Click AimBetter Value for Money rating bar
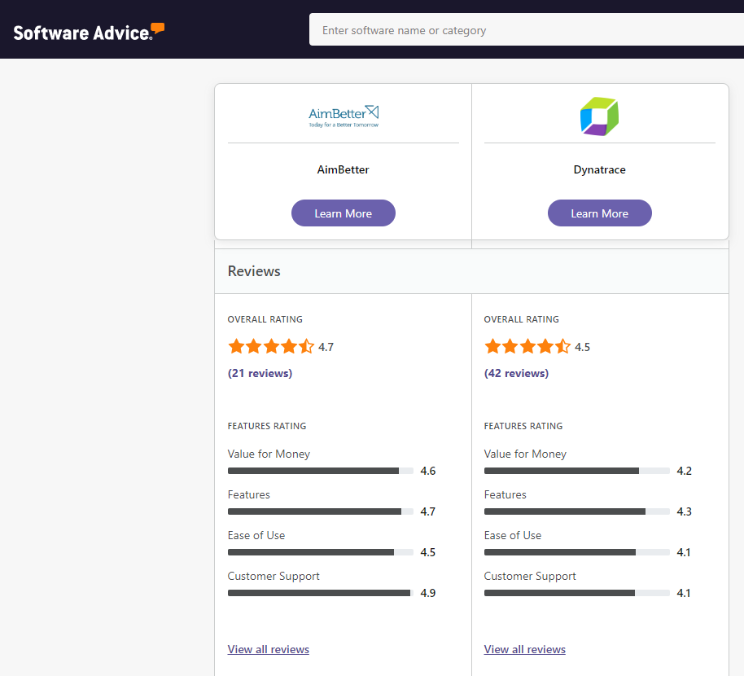The width and height of the screenshot is (744, 676). tap(320, 471)
